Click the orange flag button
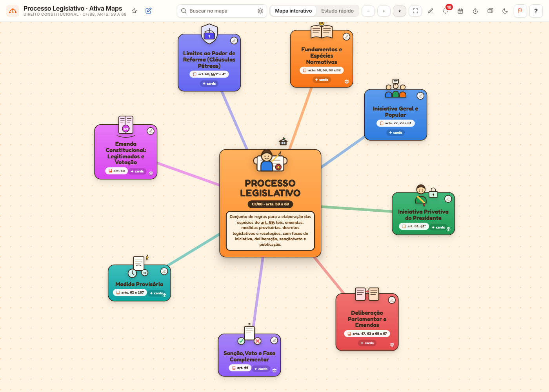This screenshot has width=549, height=392. tap(520, 11)
